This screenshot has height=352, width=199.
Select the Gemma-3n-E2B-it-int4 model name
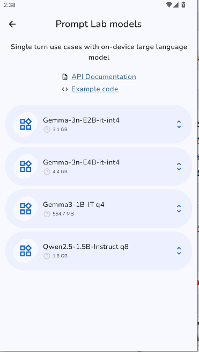click(82, 120)
